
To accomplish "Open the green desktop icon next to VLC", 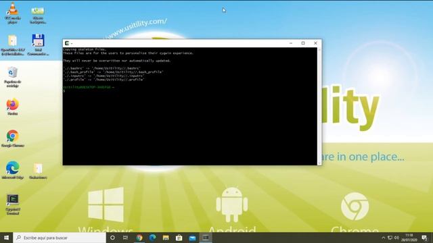I will 38,14.
